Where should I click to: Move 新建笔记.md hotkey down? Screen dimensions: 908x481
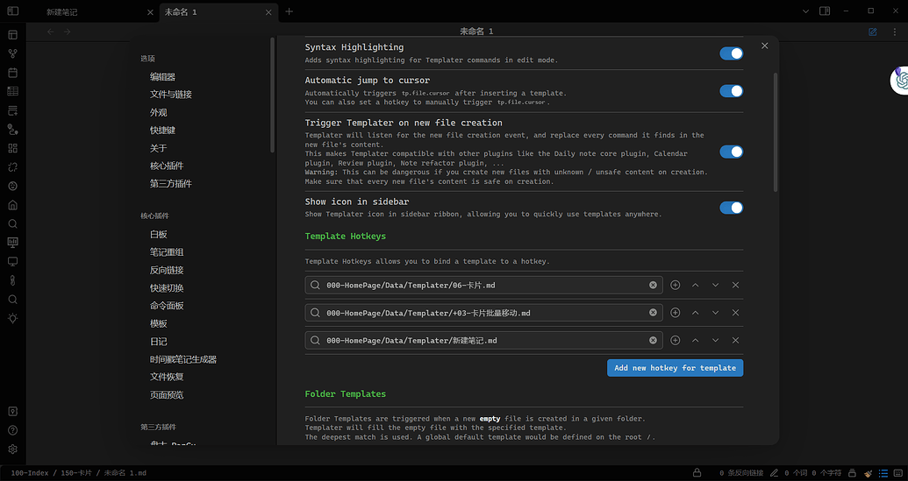tap(716, 341)
